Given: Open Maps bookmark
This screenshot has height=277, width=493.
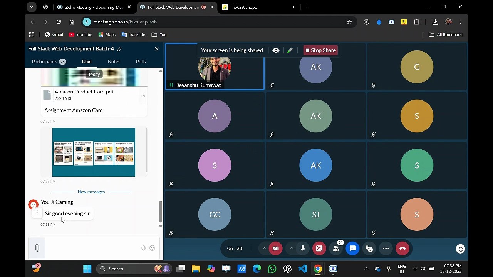Looking at the screenshot, I should coord(107,35).
